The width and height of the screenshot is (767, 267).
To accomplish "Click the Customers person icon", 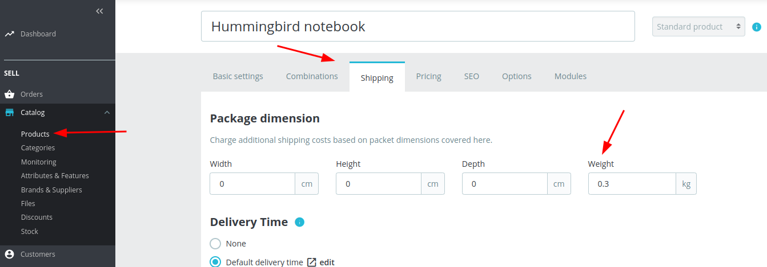I will click(x=9, y=254).
